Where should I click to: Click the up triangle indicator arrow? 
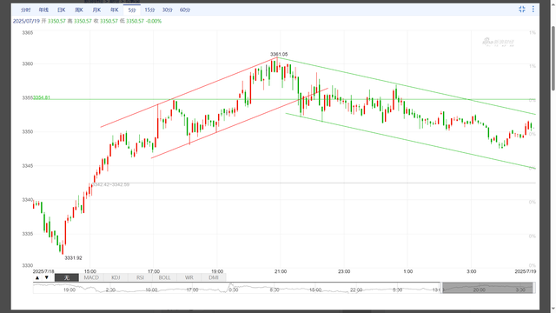point(37,277)
